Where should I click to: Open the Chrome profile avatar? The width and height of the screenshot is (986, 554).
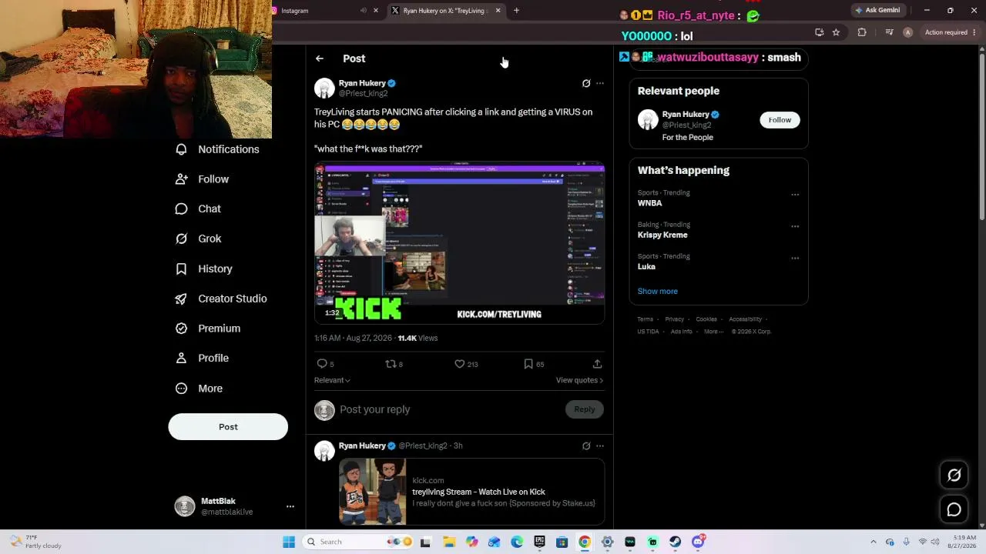[x=907, y=32]
